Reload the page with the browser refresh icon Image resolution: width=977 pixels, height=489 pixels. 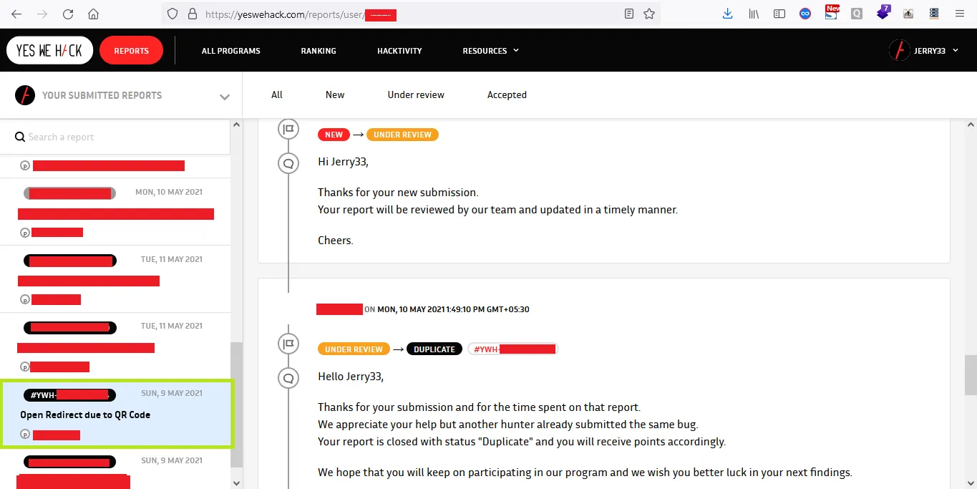click(x=68, y=14)
